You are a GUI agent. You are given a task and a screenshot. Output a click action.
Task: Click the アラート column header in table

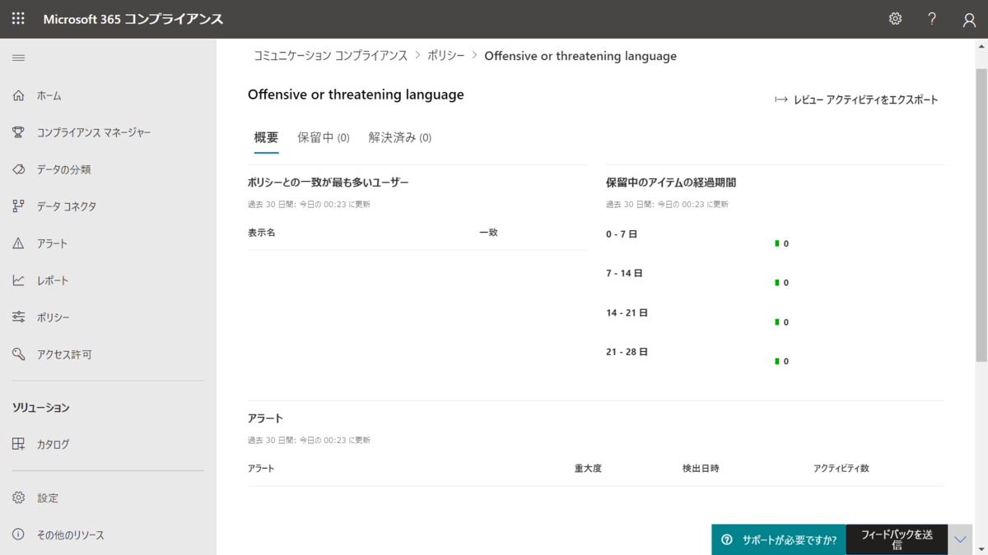(261, 469)
